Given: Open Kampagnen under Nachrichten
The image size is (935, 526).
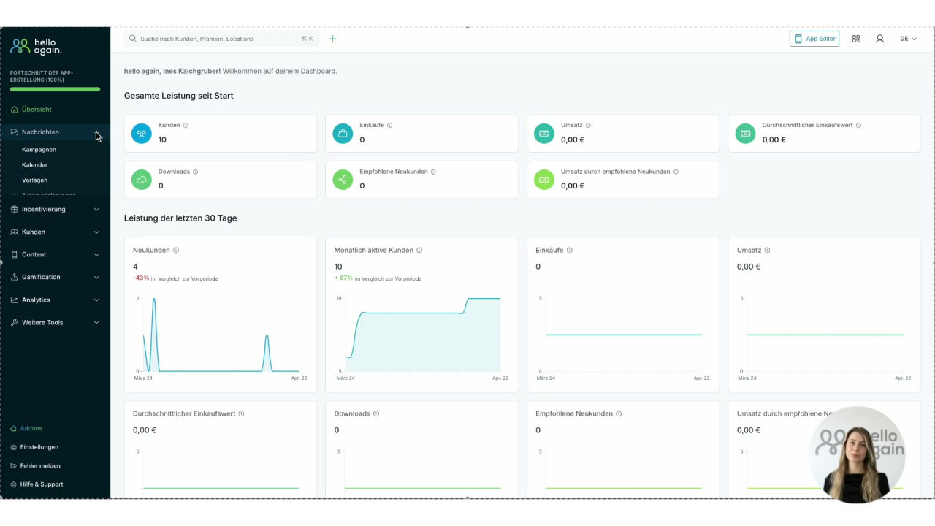Looking at the screenshot, I should (x=39, y=150).
